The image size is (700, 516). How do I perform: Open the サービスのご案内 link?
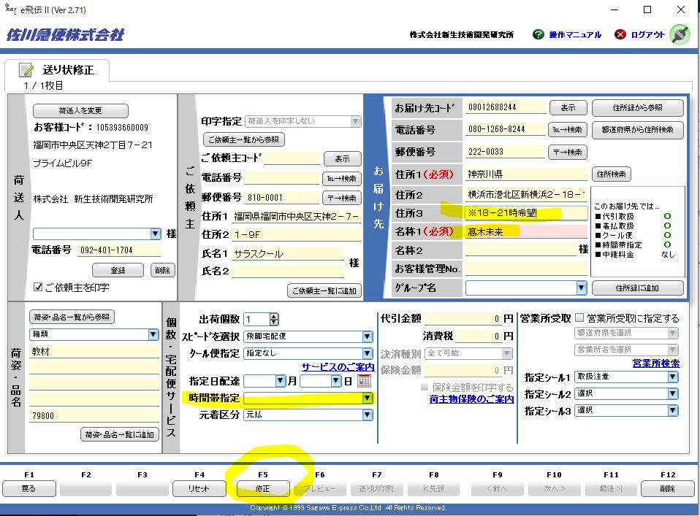(338, 367)
